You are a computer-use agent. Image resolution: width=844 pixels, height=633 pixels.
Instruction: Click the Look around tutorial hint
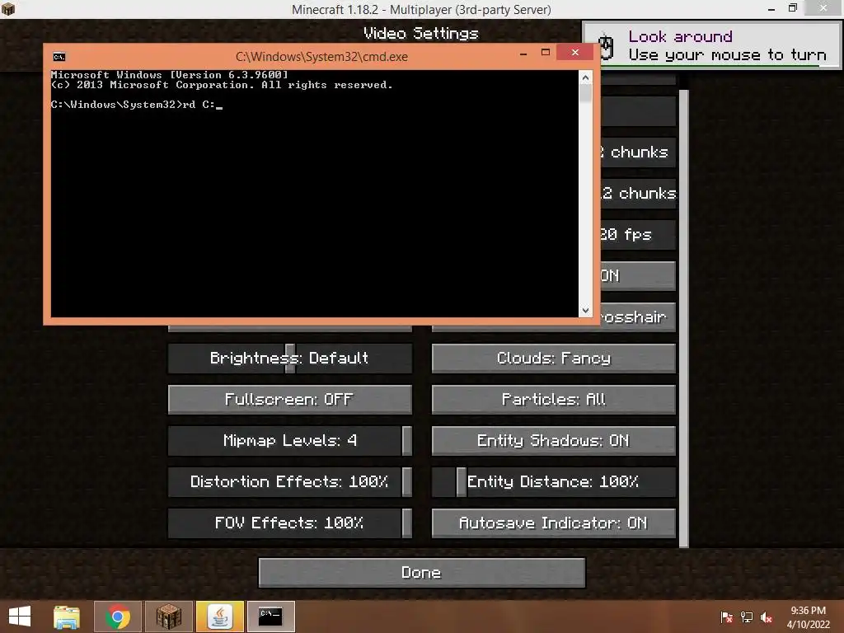[x=711, y=45]
